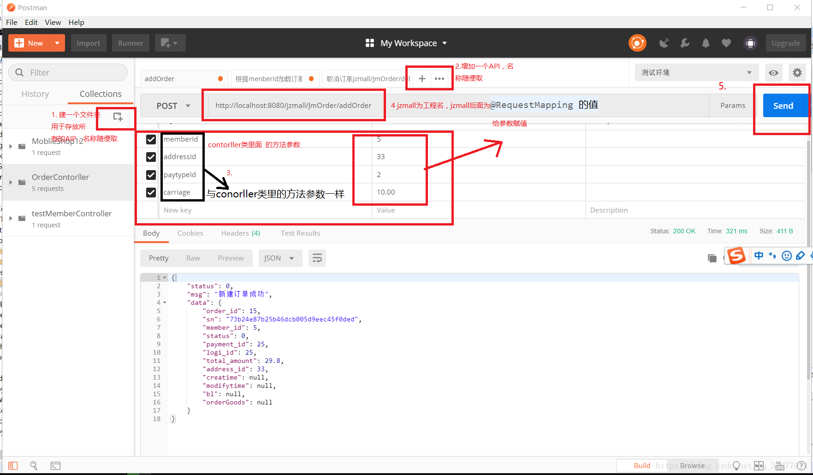Add a new request tab with plus
Viewport: 813px width, 475px height.
pyautogui.click(x=422, y=79)
